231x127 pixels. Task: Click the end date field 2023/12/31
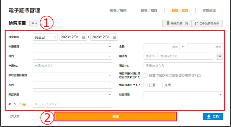pyautogui.click(x=104, y=37)
